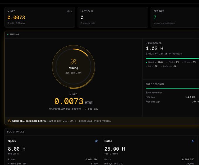
Task: Click the "FREE SESSION" heading
Action: (x=155, y=84)
